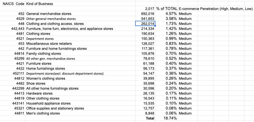Click Family clothing stores cell

[x=80, y=54]
